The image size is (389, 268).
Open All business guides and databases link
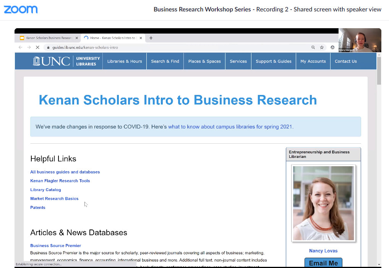coord(65,172)
